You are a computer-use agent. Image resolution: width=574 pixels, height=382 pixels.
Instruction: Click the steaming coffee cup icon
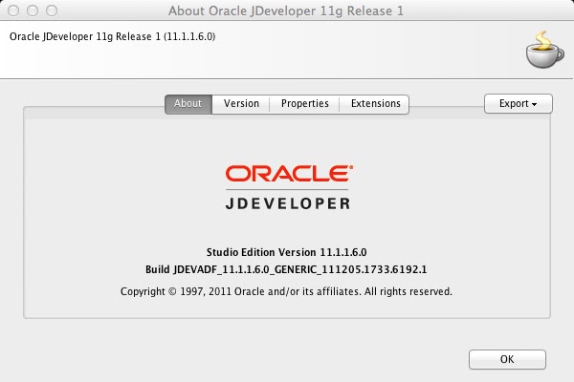pos(544,50)
